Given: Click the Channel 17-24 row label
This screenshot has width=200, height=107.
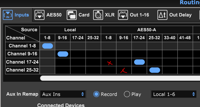Looking at the screenshot, I should 22,62.
